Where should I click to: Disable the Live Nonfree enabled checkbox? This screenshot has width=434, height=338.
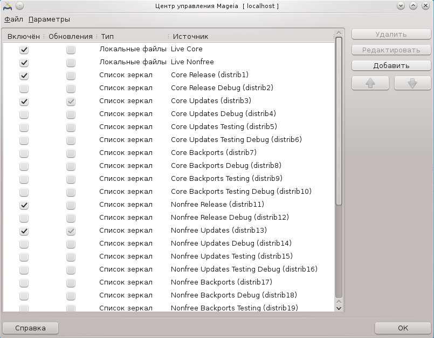[24, 63]
